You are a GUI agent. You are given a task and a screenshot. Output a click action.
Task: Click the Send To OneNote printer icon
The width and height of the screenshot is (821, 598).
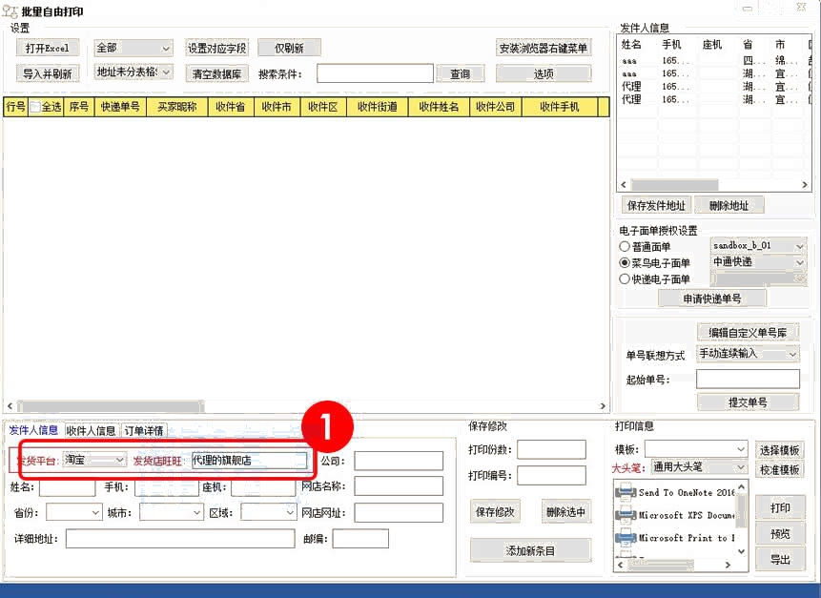click(626, 492)
